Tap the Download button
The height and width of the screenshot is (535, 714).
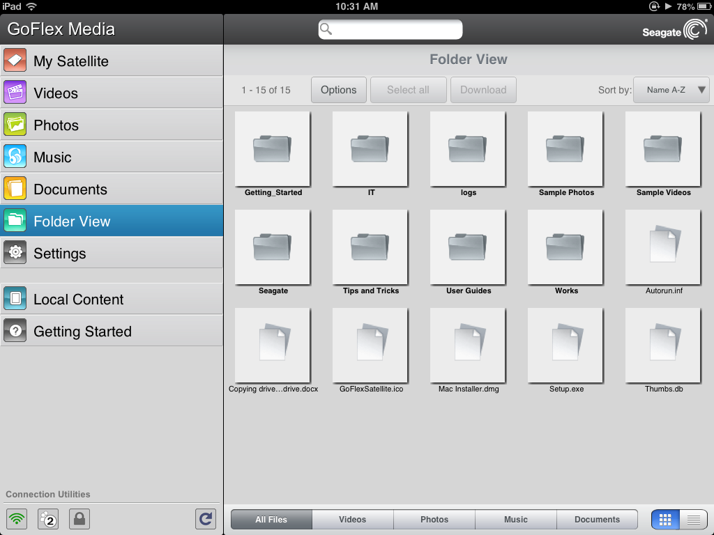click(x=483, y=90)
